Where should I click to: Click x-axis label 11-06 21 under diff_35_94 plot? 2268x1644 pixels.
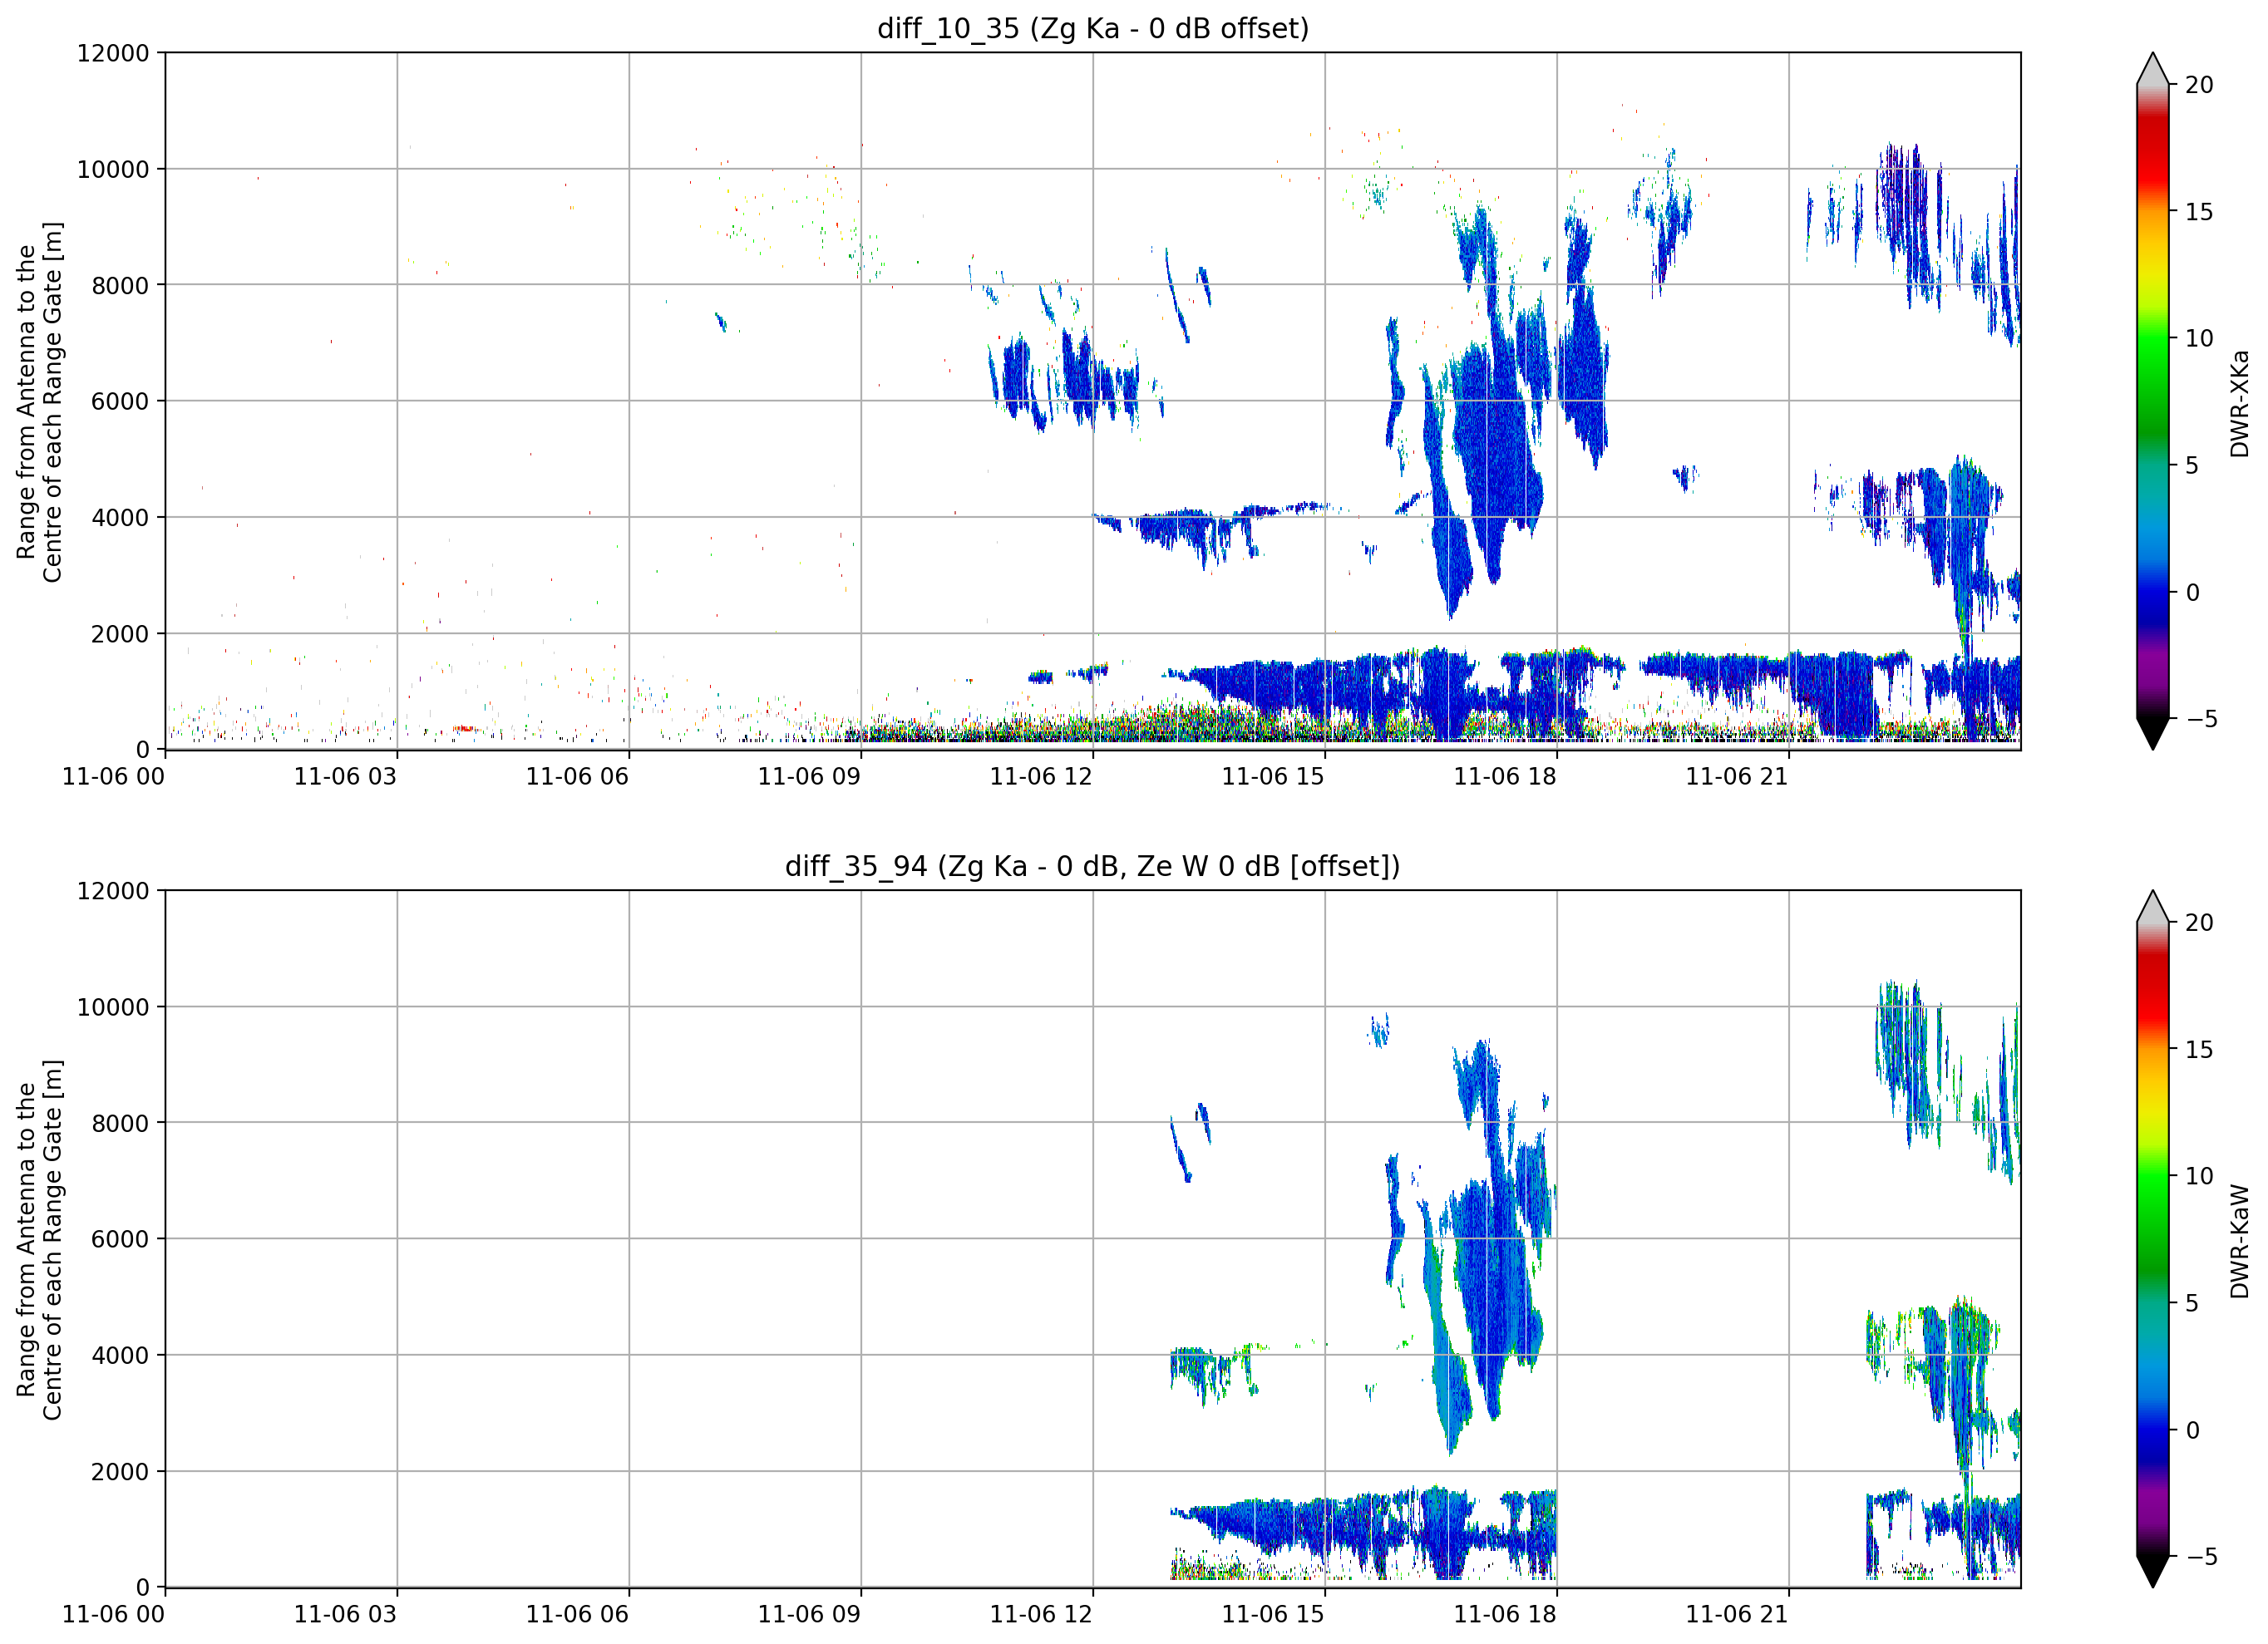(x=1737, y=1615)
